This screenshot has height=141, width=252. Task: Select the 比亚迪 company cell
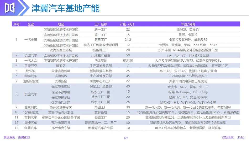point(30,71)
